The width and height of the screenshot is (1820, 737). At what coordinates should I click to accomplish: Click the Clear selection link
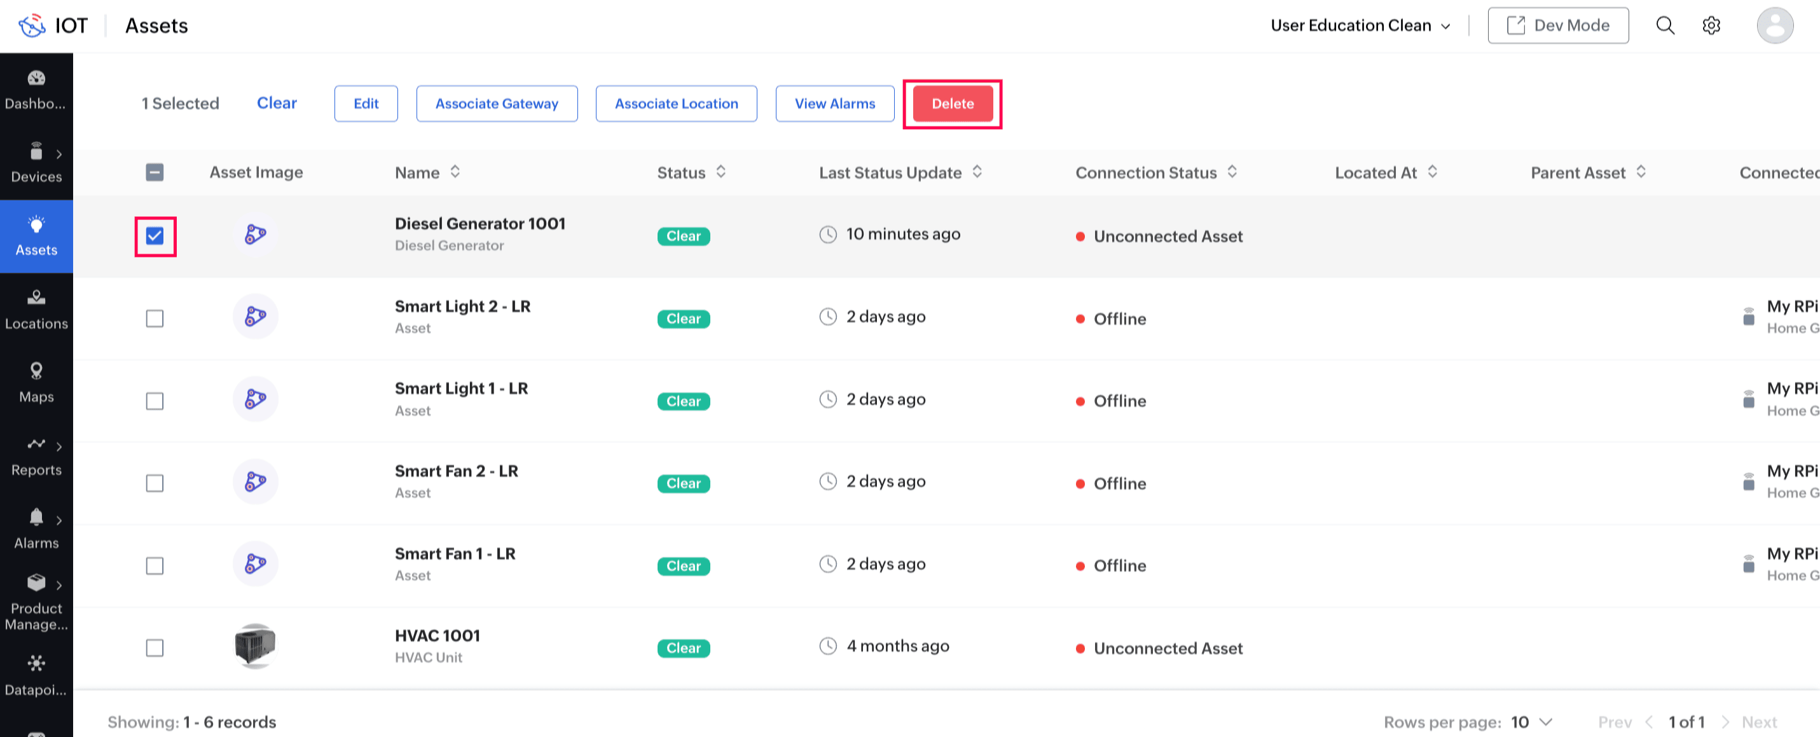[276, 103]
